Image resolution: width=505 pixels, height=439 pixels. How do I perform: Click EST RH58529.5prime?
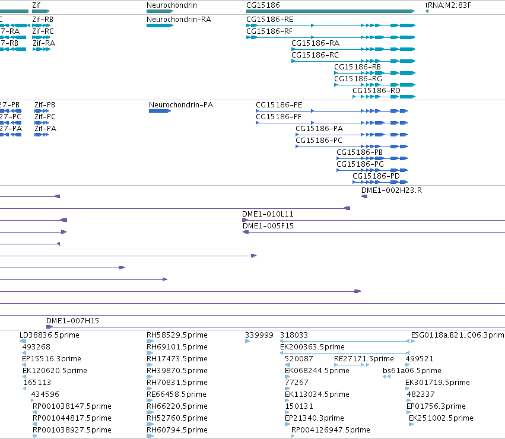point(177,335)
